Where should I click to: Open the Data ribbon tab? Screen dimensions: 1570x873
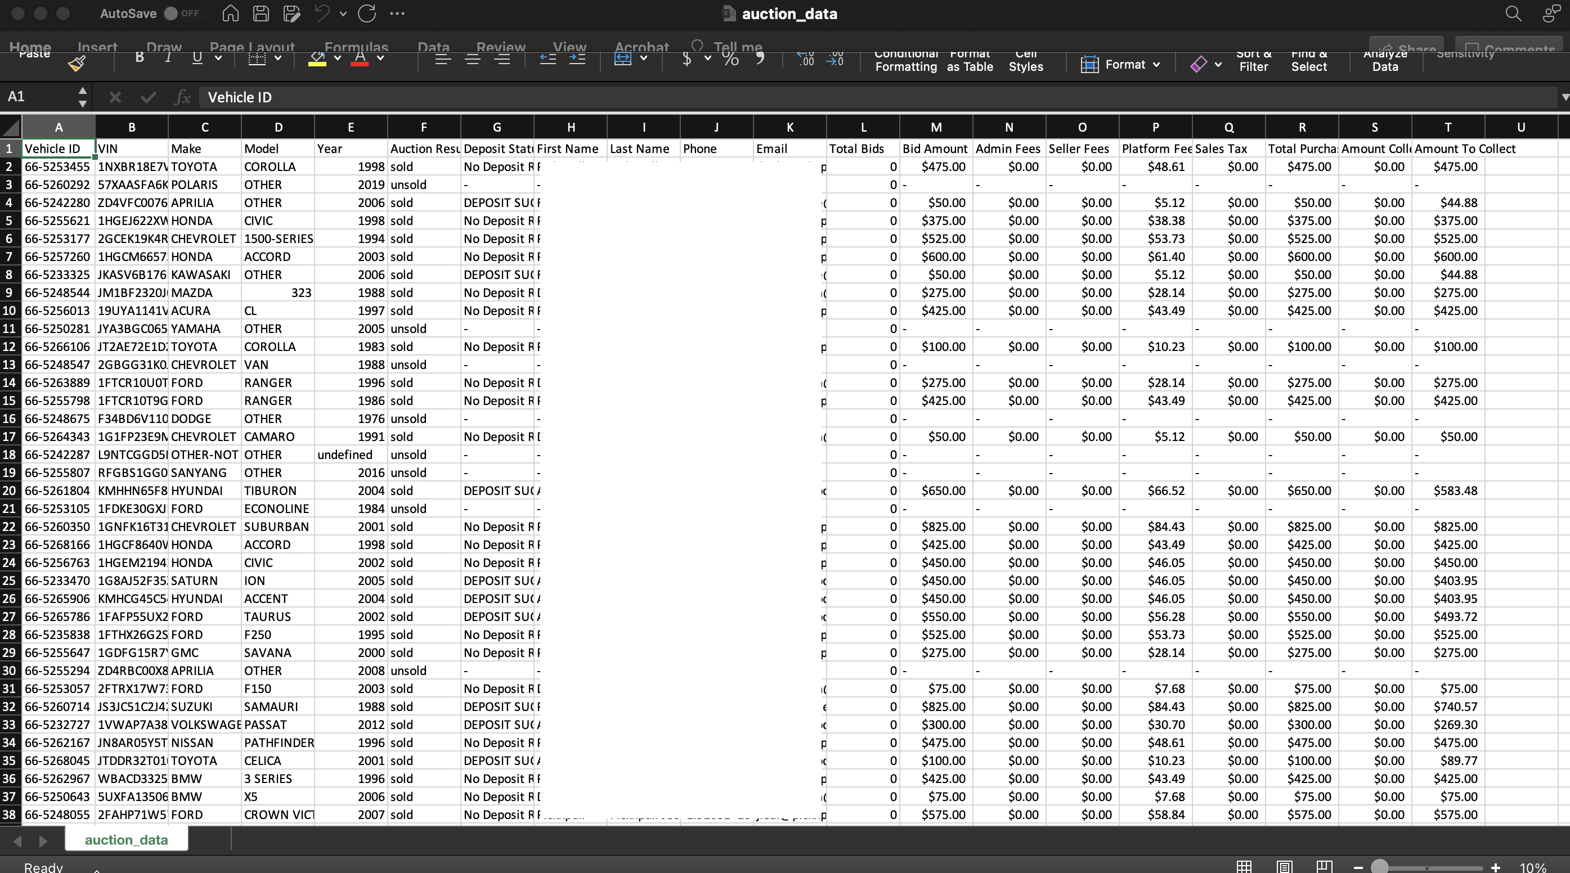pos(433,47)
